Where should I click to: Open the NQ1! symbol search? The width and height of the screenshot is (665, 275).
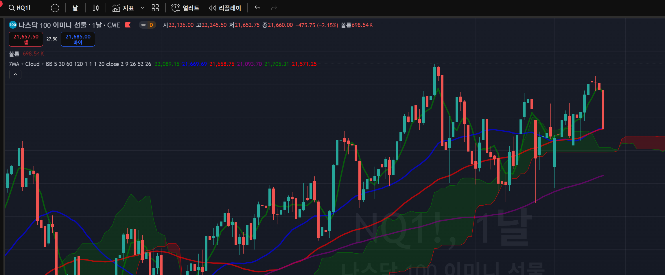pyautogui.click(x=20, y=8)
